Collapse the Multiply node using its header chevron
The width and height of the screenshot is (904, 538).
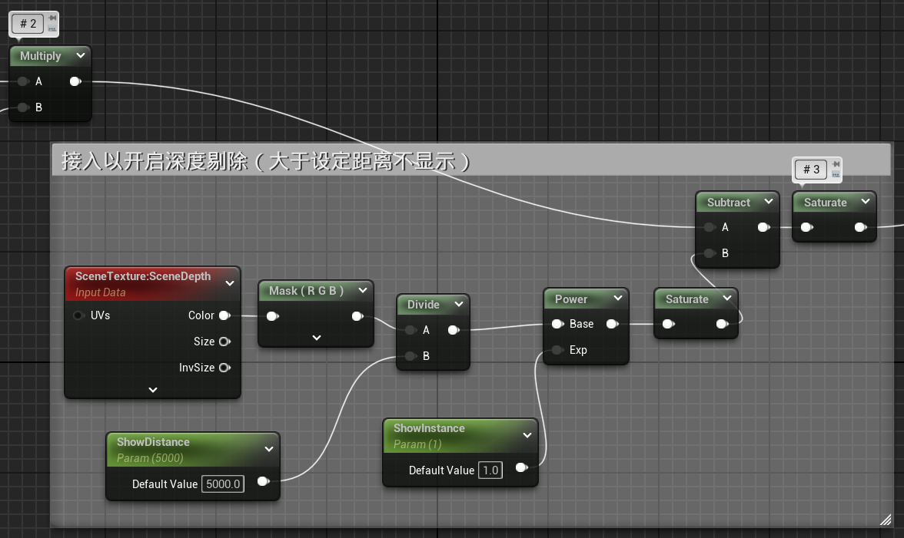coord(80,56)
